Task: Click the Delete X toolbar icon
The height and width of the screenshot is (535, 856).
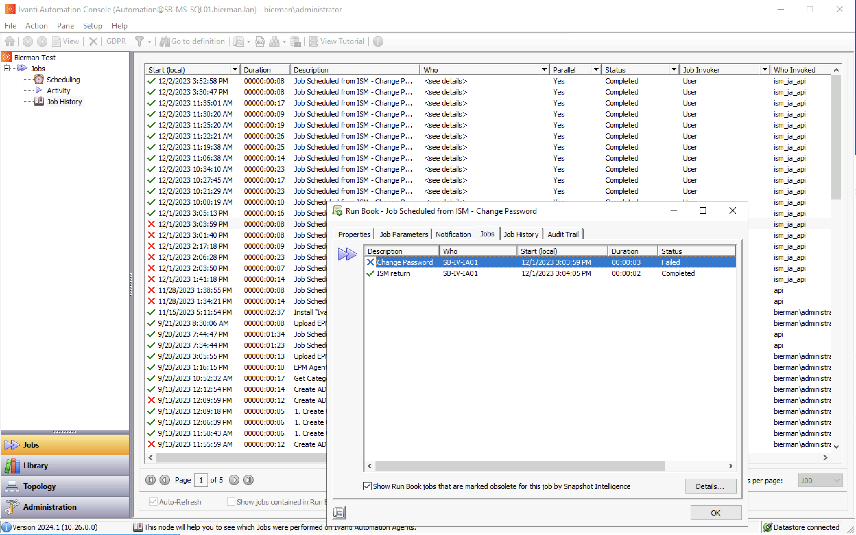Action: coord(93,41)
